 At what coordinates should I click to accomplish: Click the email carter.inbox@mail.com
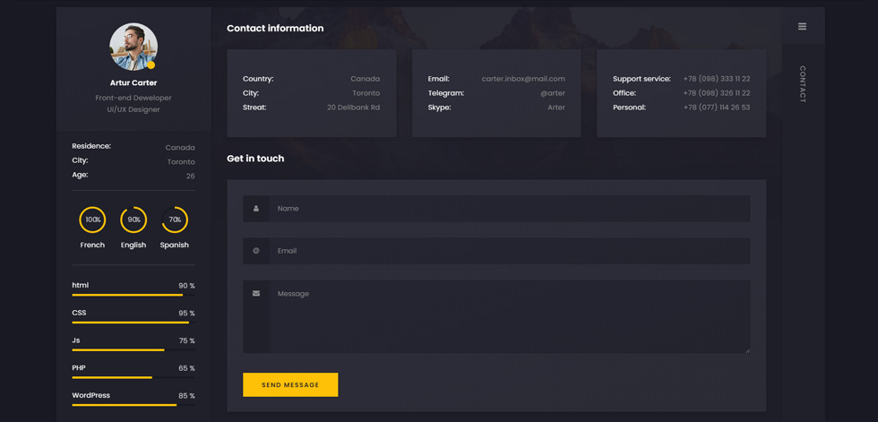[523, 79]
